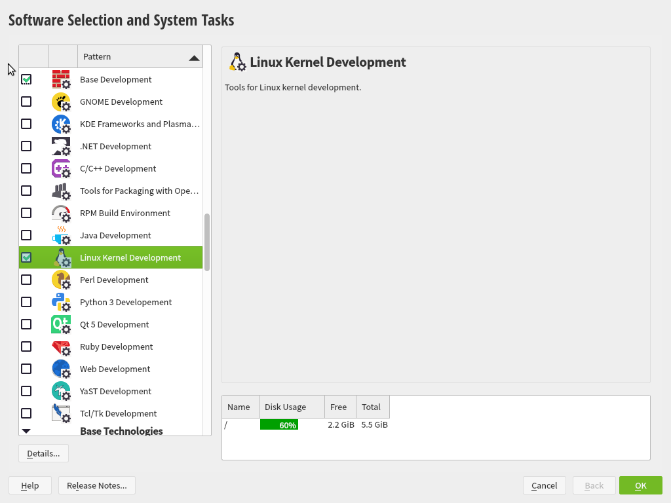Select the Web Development row label
Image resolution: width=671 pixels, height=503 pixels.
tap(115, 369)
